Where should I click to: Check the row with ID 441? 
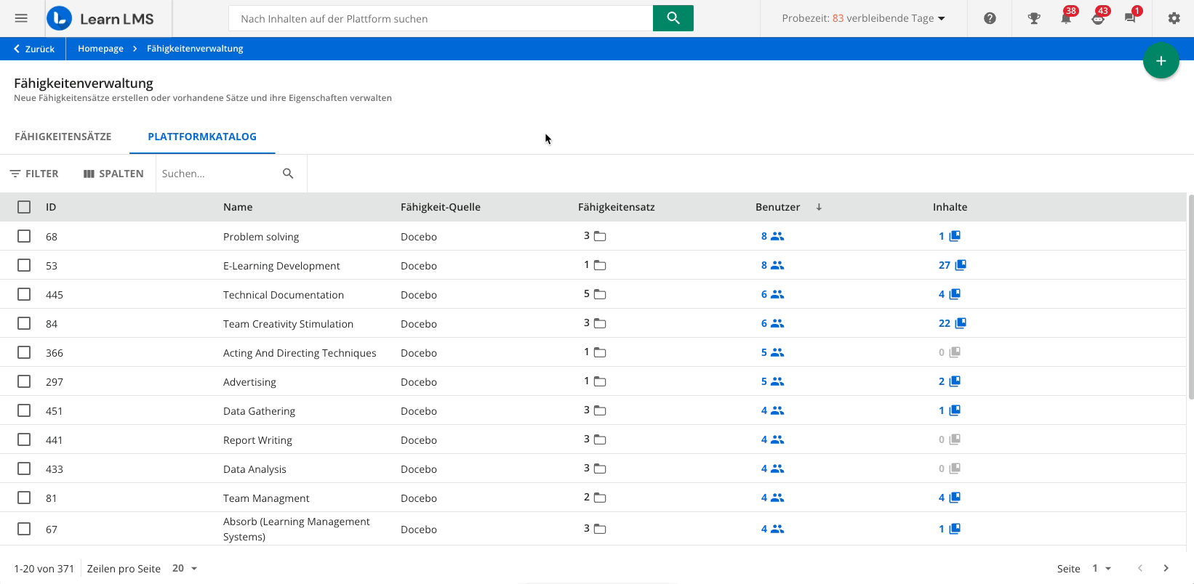point(24,439)
